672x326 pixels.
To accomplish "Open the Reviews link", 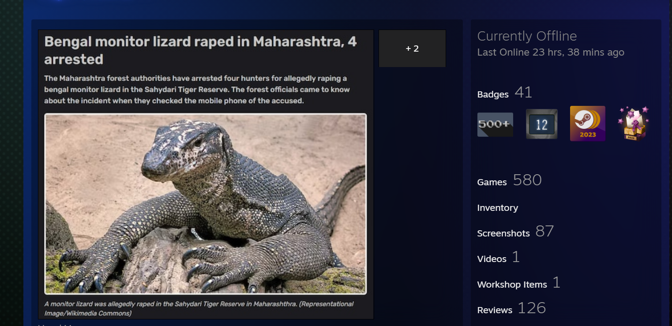I will 495,310.
